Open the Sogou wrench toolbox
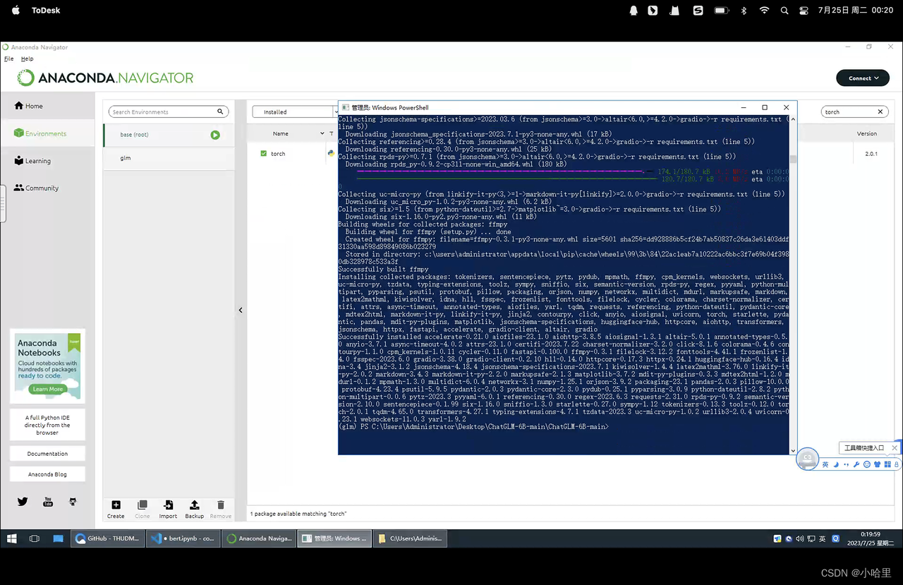This screenshot has height=585, width=903. (856, 464)
